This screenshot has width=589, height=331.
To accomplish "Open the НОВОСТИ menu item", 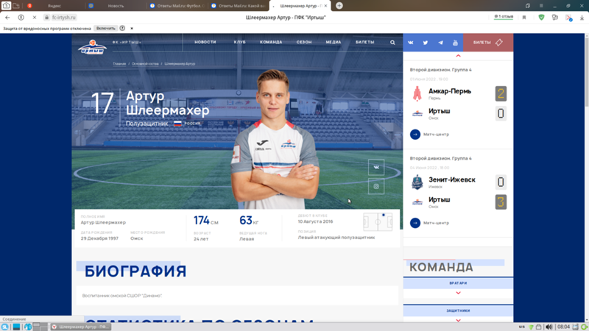I will [205, 42].
